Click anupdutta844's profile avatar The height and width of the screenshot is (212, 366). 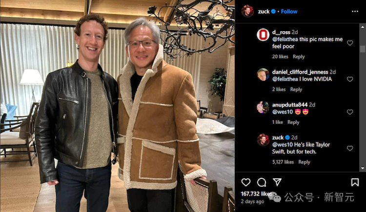coord(263,107)
